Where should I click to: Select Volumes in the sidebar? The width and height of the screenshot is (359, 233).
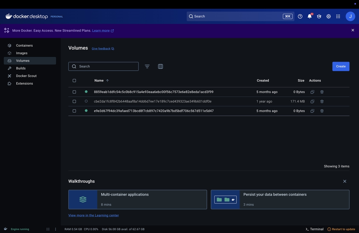pos(30,61)
